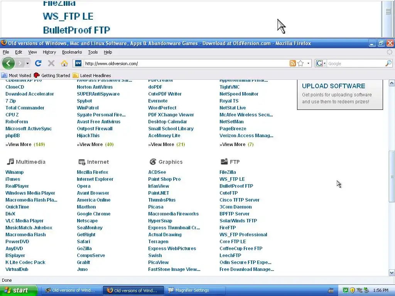The image size is (395, 296).
Task: Click the OV site identity icon
Action: (x=78, y=63)
